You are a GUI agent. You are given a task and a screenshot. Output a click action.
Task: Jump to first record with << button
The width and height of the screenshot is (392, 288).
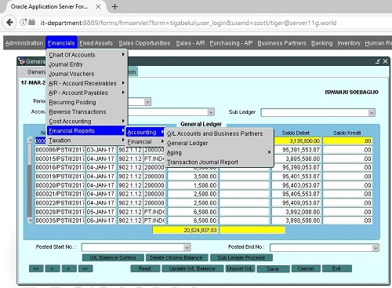pos(36,268)
